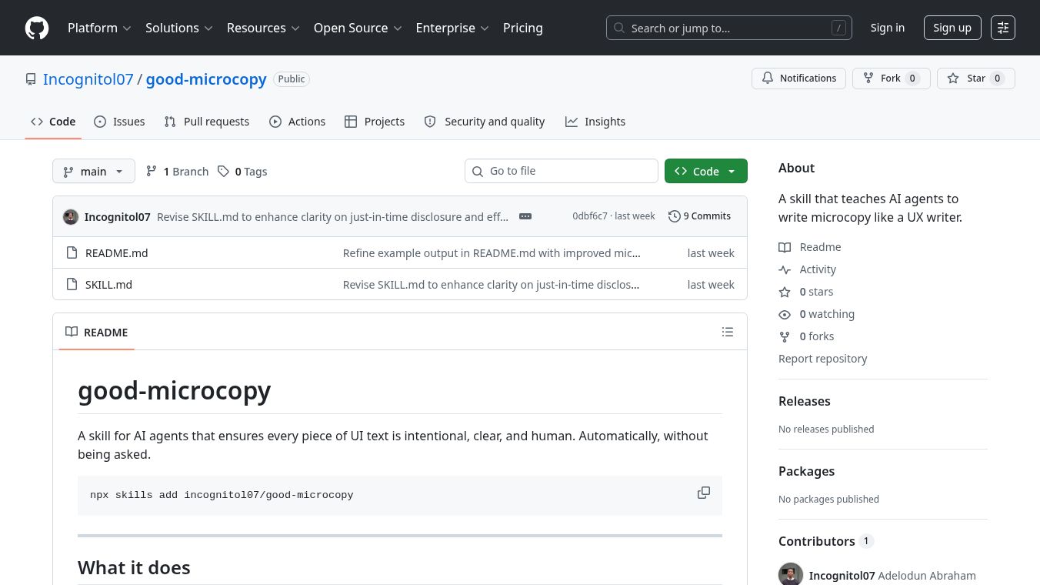Viewport: 1040px width, 585px height.
Task: Click the commit details ellipsis button
Action: pos(525,216)
